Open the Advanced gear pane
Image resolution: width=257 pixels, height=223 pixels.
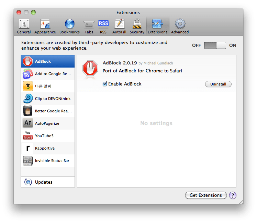[180, 26]
